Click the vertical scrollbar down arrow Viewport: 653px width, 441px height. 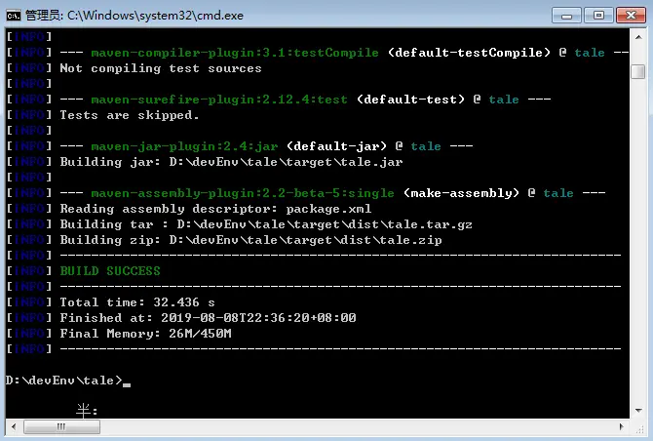coord(638,411)
